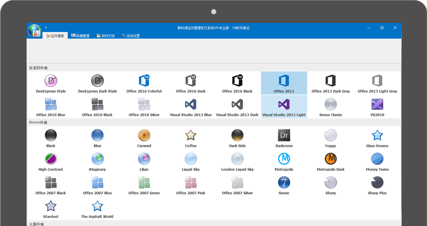Click the 主题外观 group header
The image size is (427, 226).
pyautogui.click(x=214, y=224)
